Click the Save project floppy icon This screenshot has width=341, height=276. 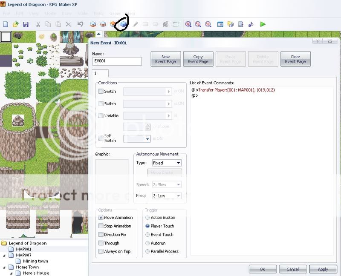(x=26, y=24)
